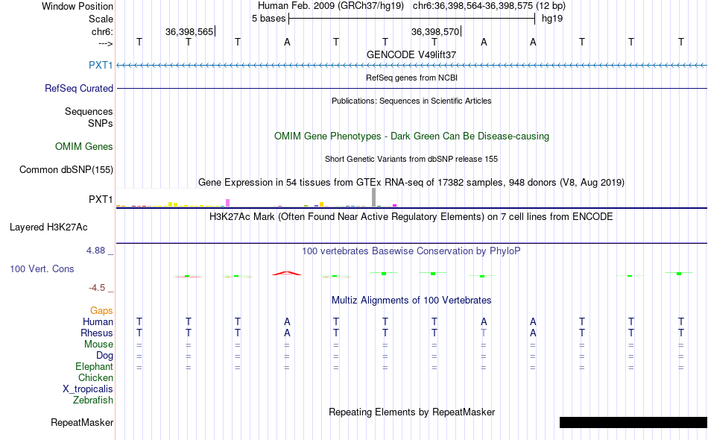Click the RepeatMasker track label
Image resolution: width=708 pixels, height=440 pixels.
point(82,422)
